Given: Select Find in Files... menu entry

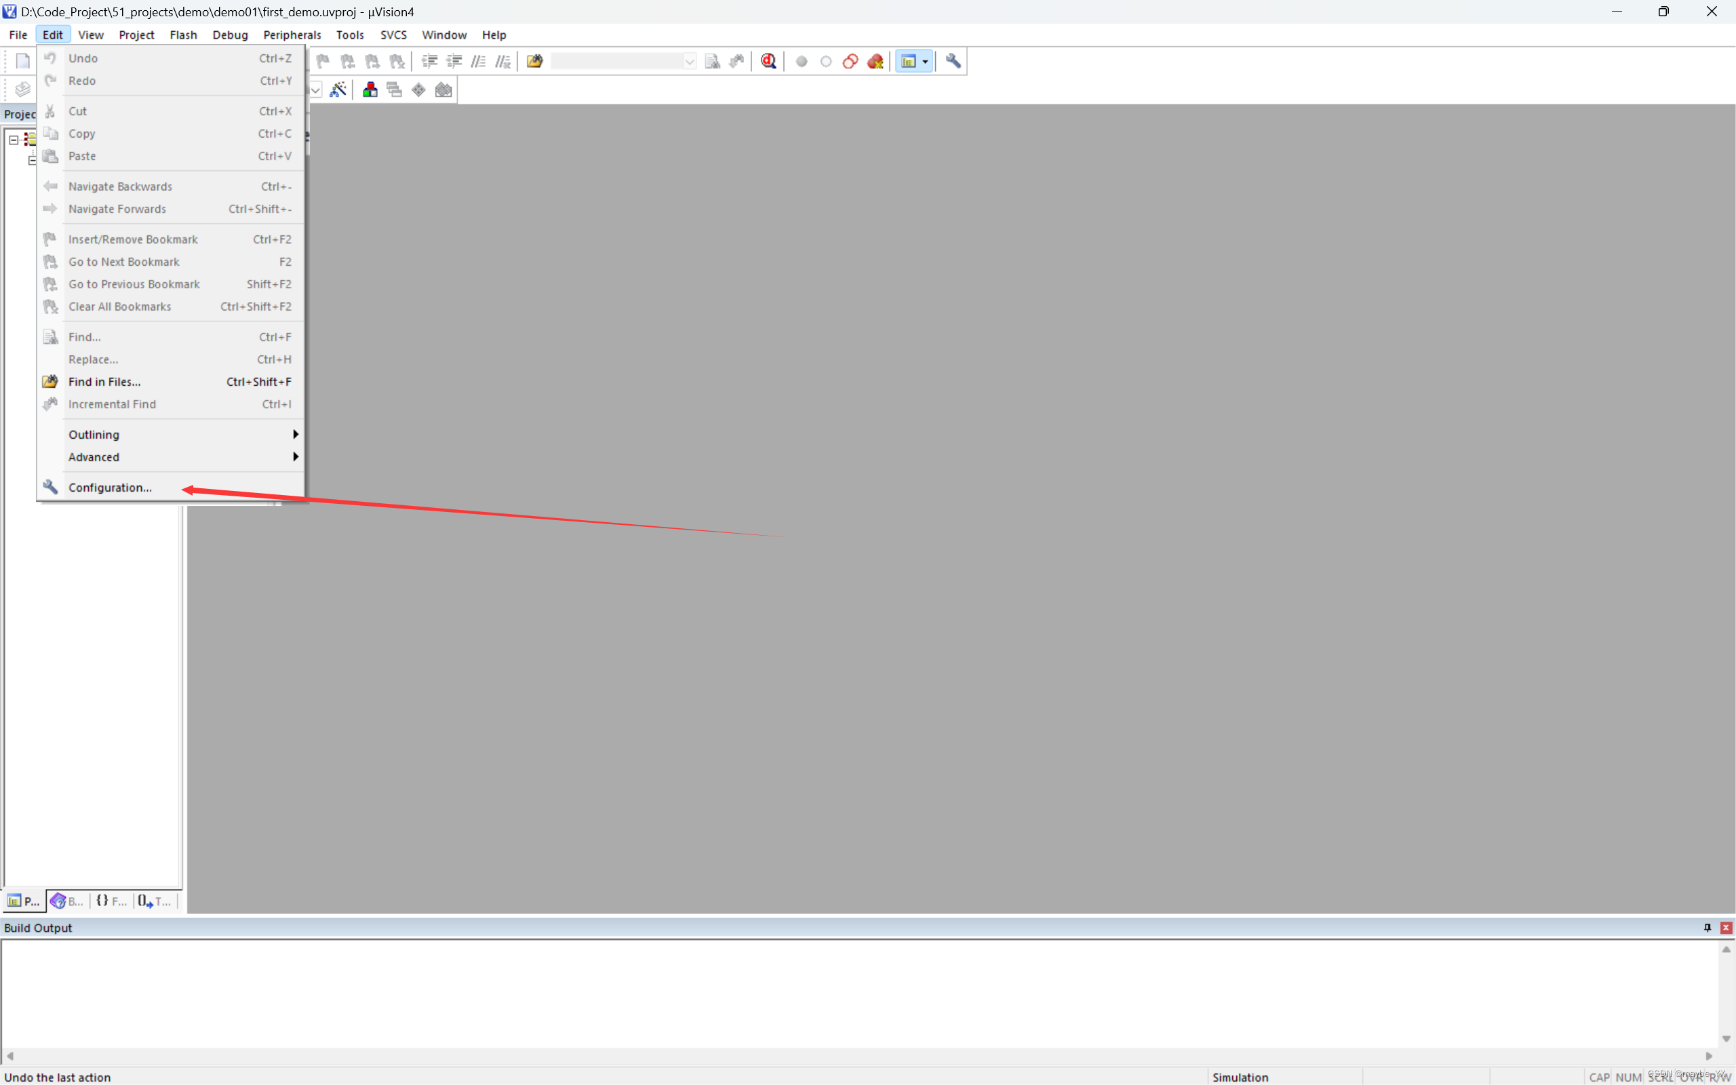Looking at the screenshot, I should [x=171, y=382].
